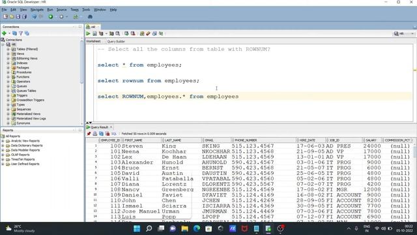Expand the Sequences node
Screen dimensions: 417x235
8,109
